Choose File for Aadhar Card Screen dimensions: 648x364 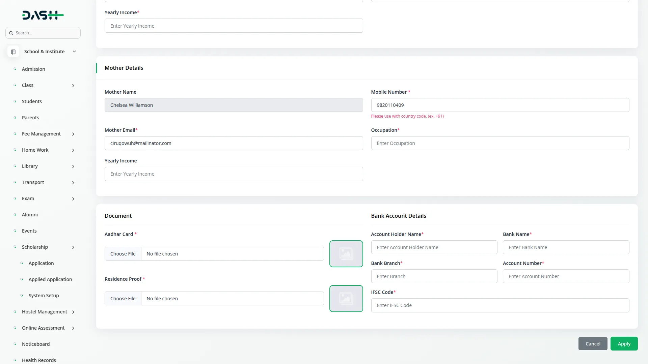pyautogui.click(x=123, y=254)
